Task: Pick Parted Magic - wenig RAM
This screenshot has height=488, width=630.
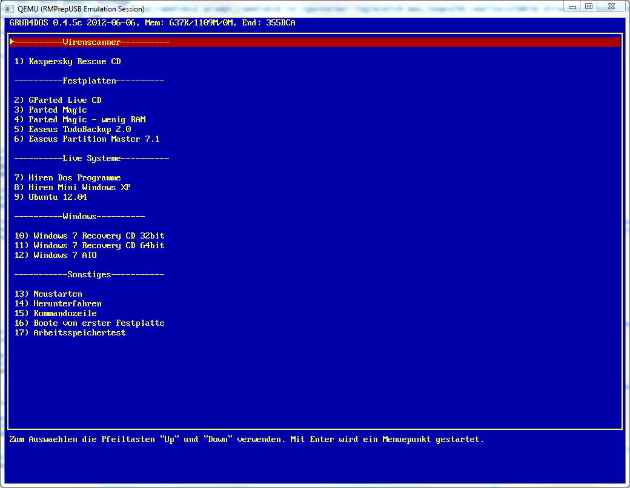Action: (x=80, y=119)
